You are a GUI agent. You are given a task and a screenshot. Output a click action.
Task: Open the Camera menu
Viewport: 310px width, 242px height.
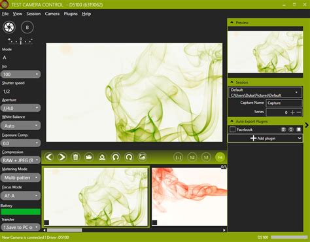(x=52, y=14)
